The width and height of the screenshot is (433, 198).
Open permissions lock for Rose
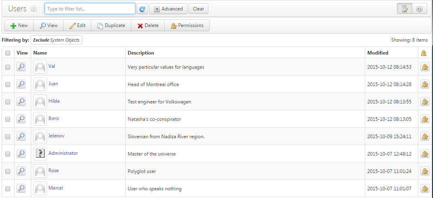coord(425,171)
